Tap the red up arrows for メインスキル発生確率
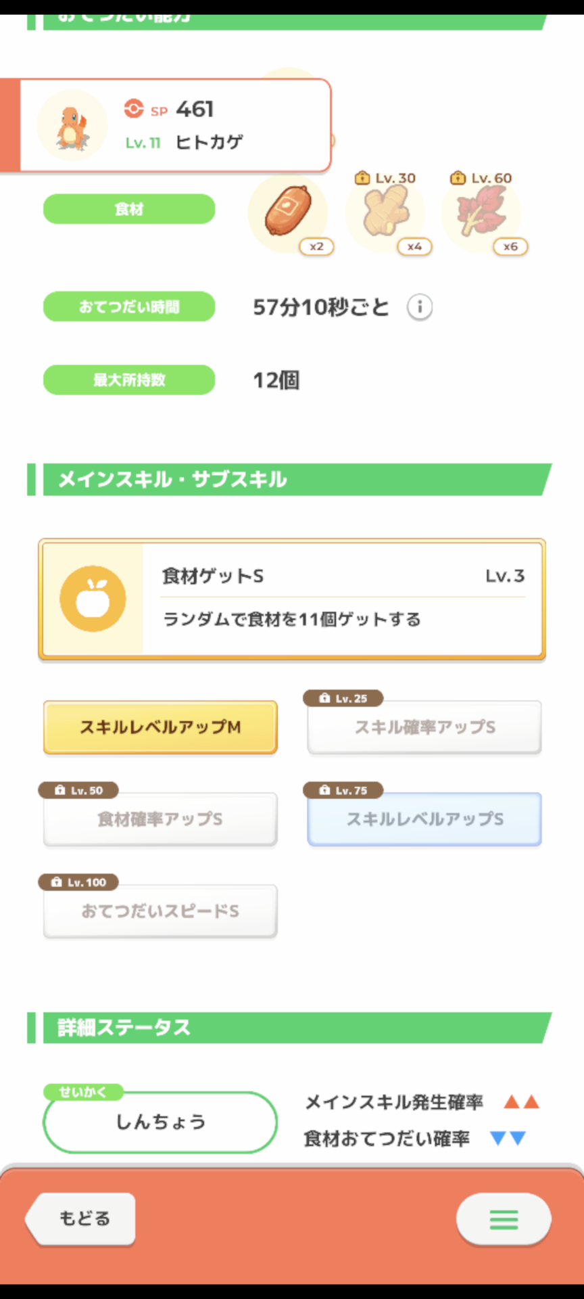This screenshot has width=584, height=1299. click(521, 1102)
